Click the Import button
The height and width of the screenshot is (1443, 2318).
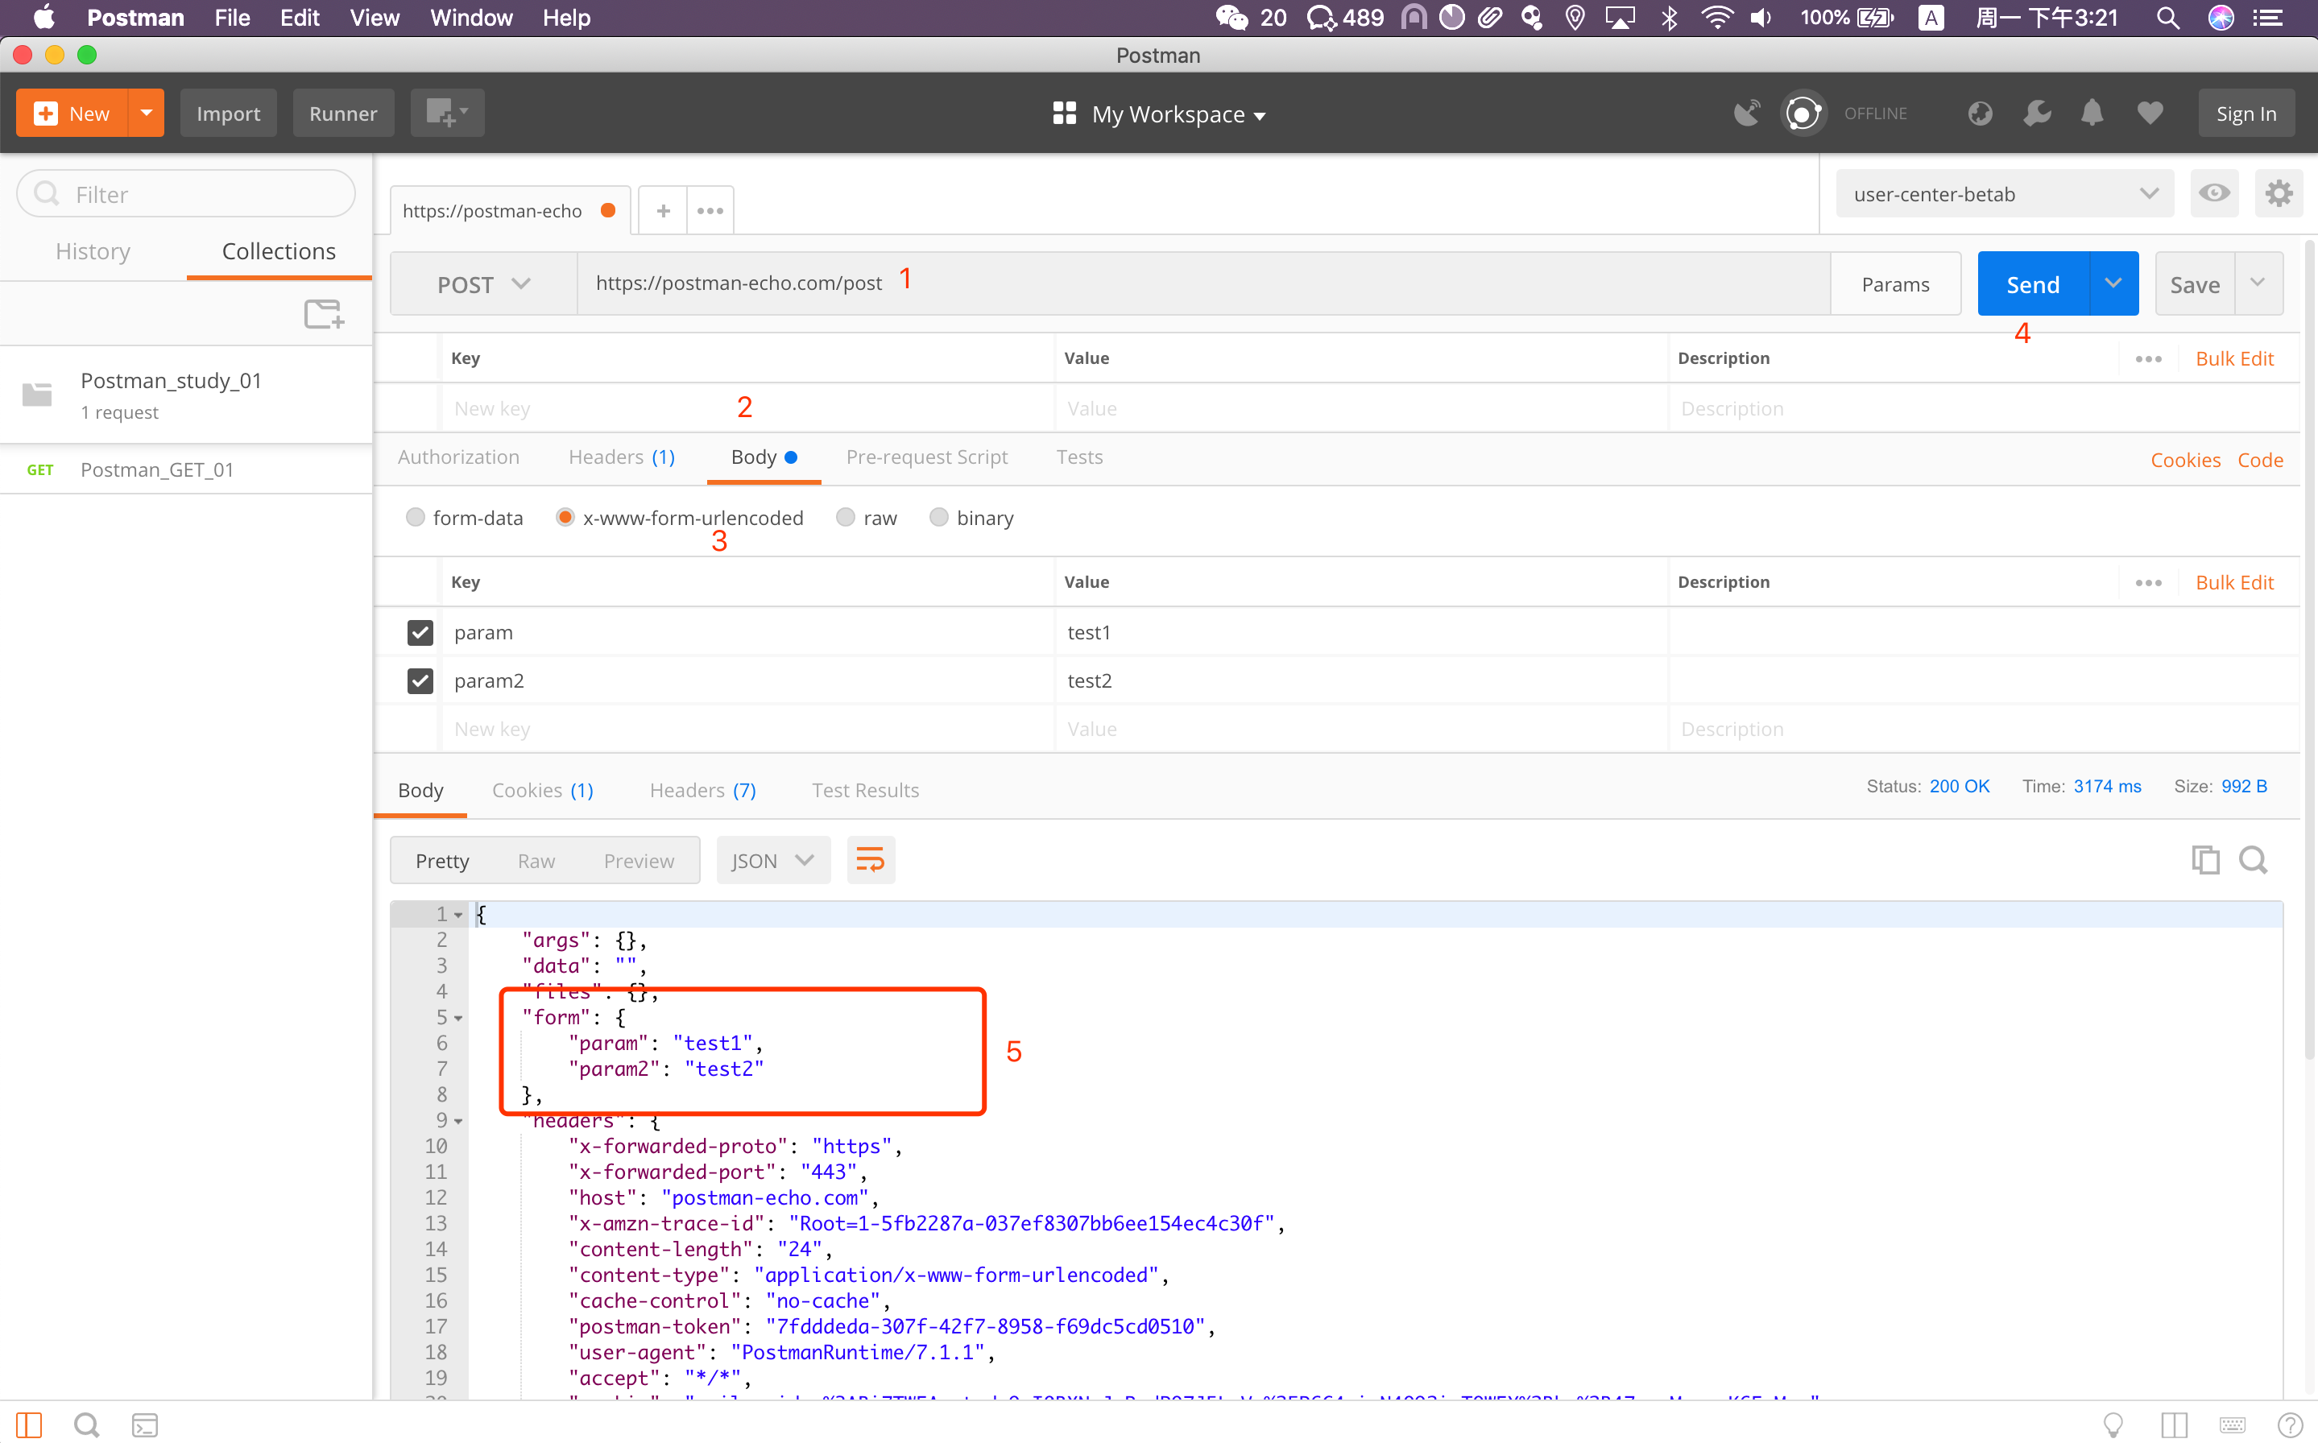[x=228, y=114]
